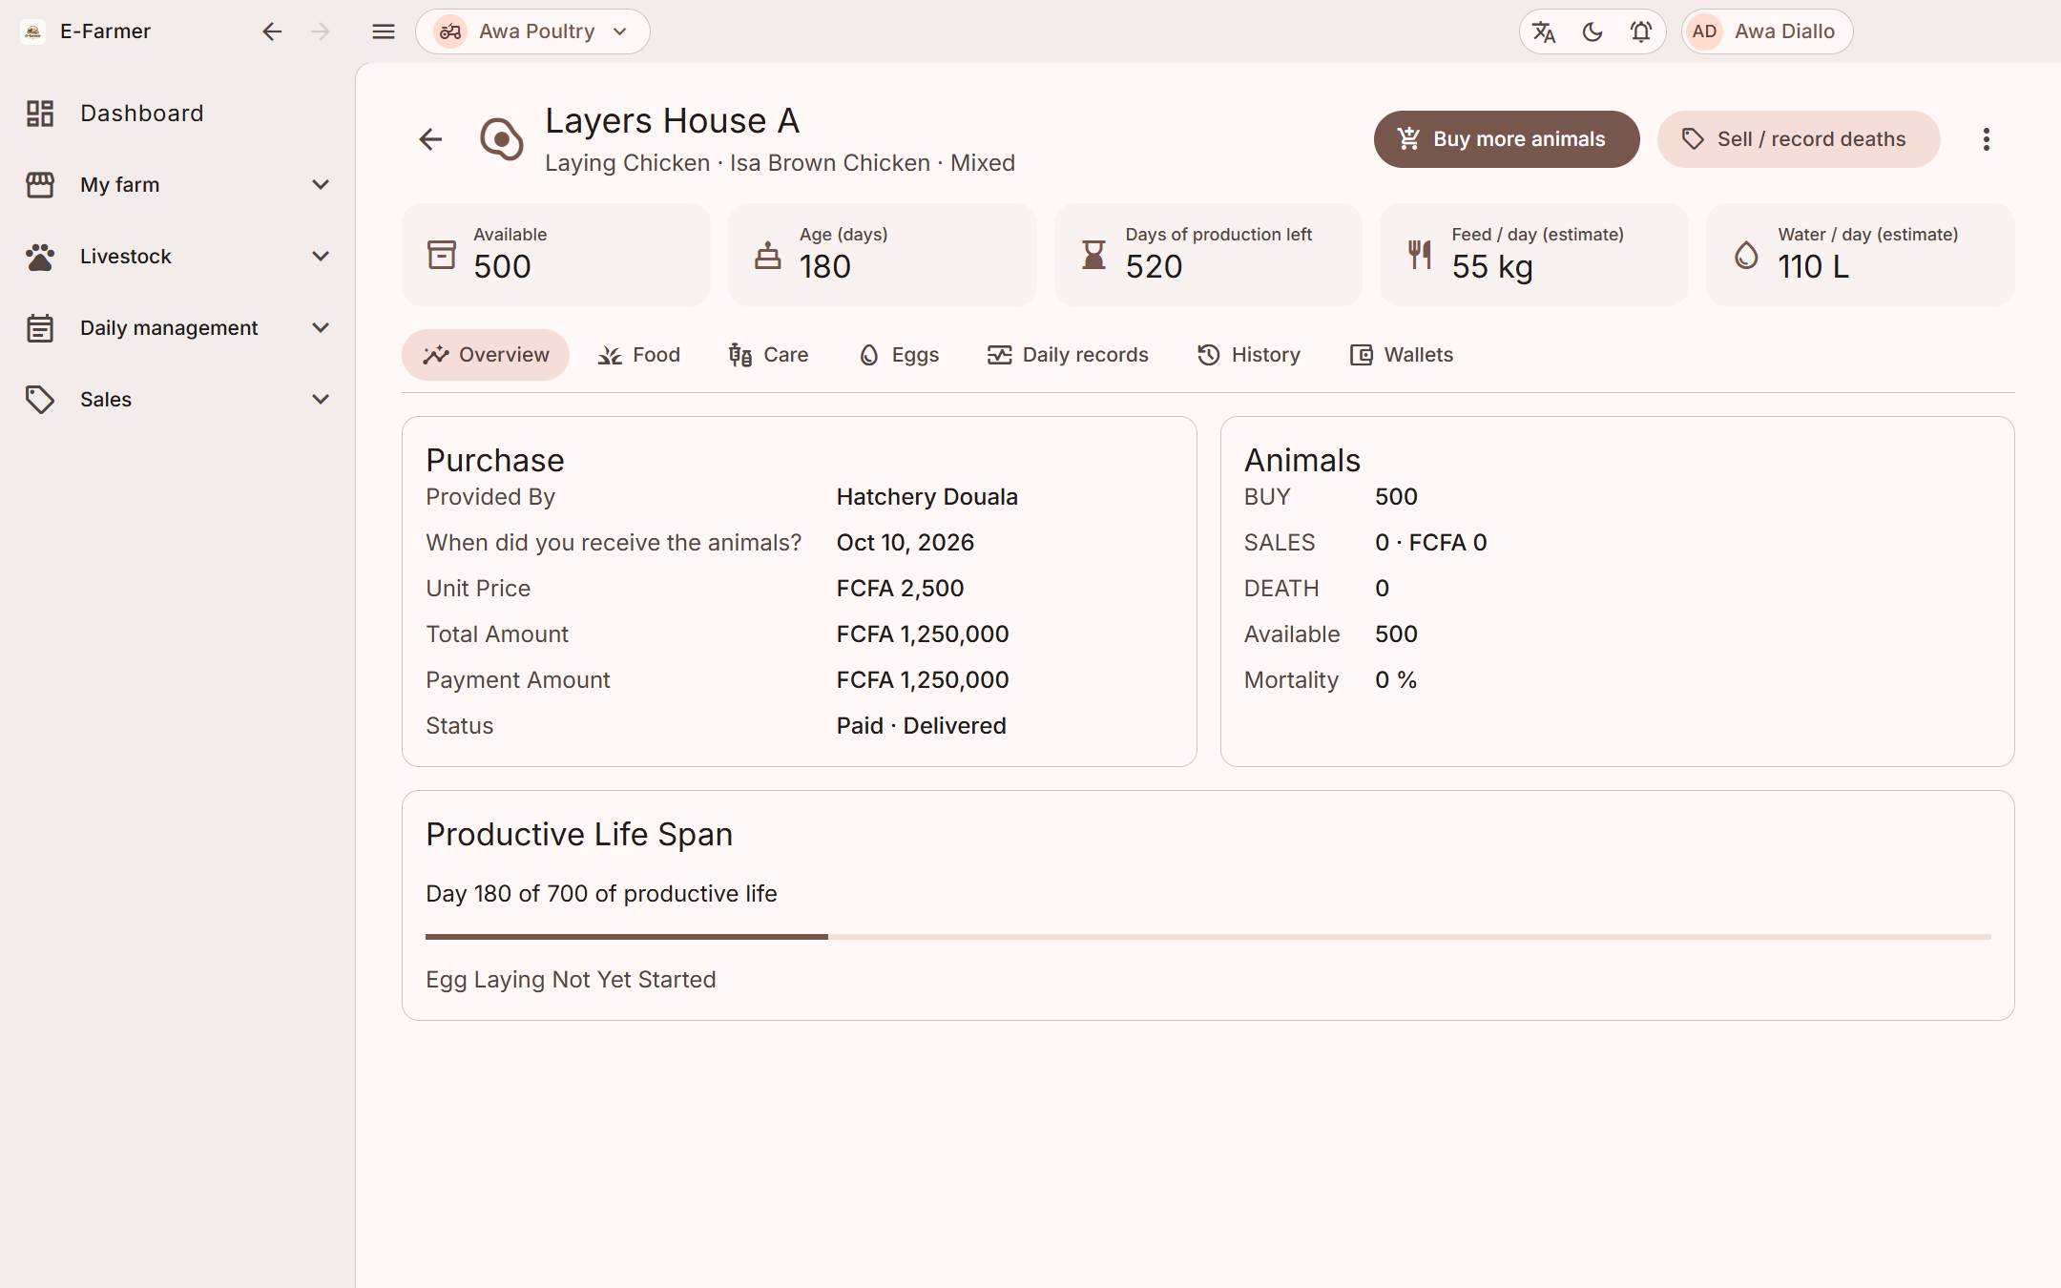2061x1288 pixels.
Task: Click the hourglass icon in production days card
Action: (1093, 255)
